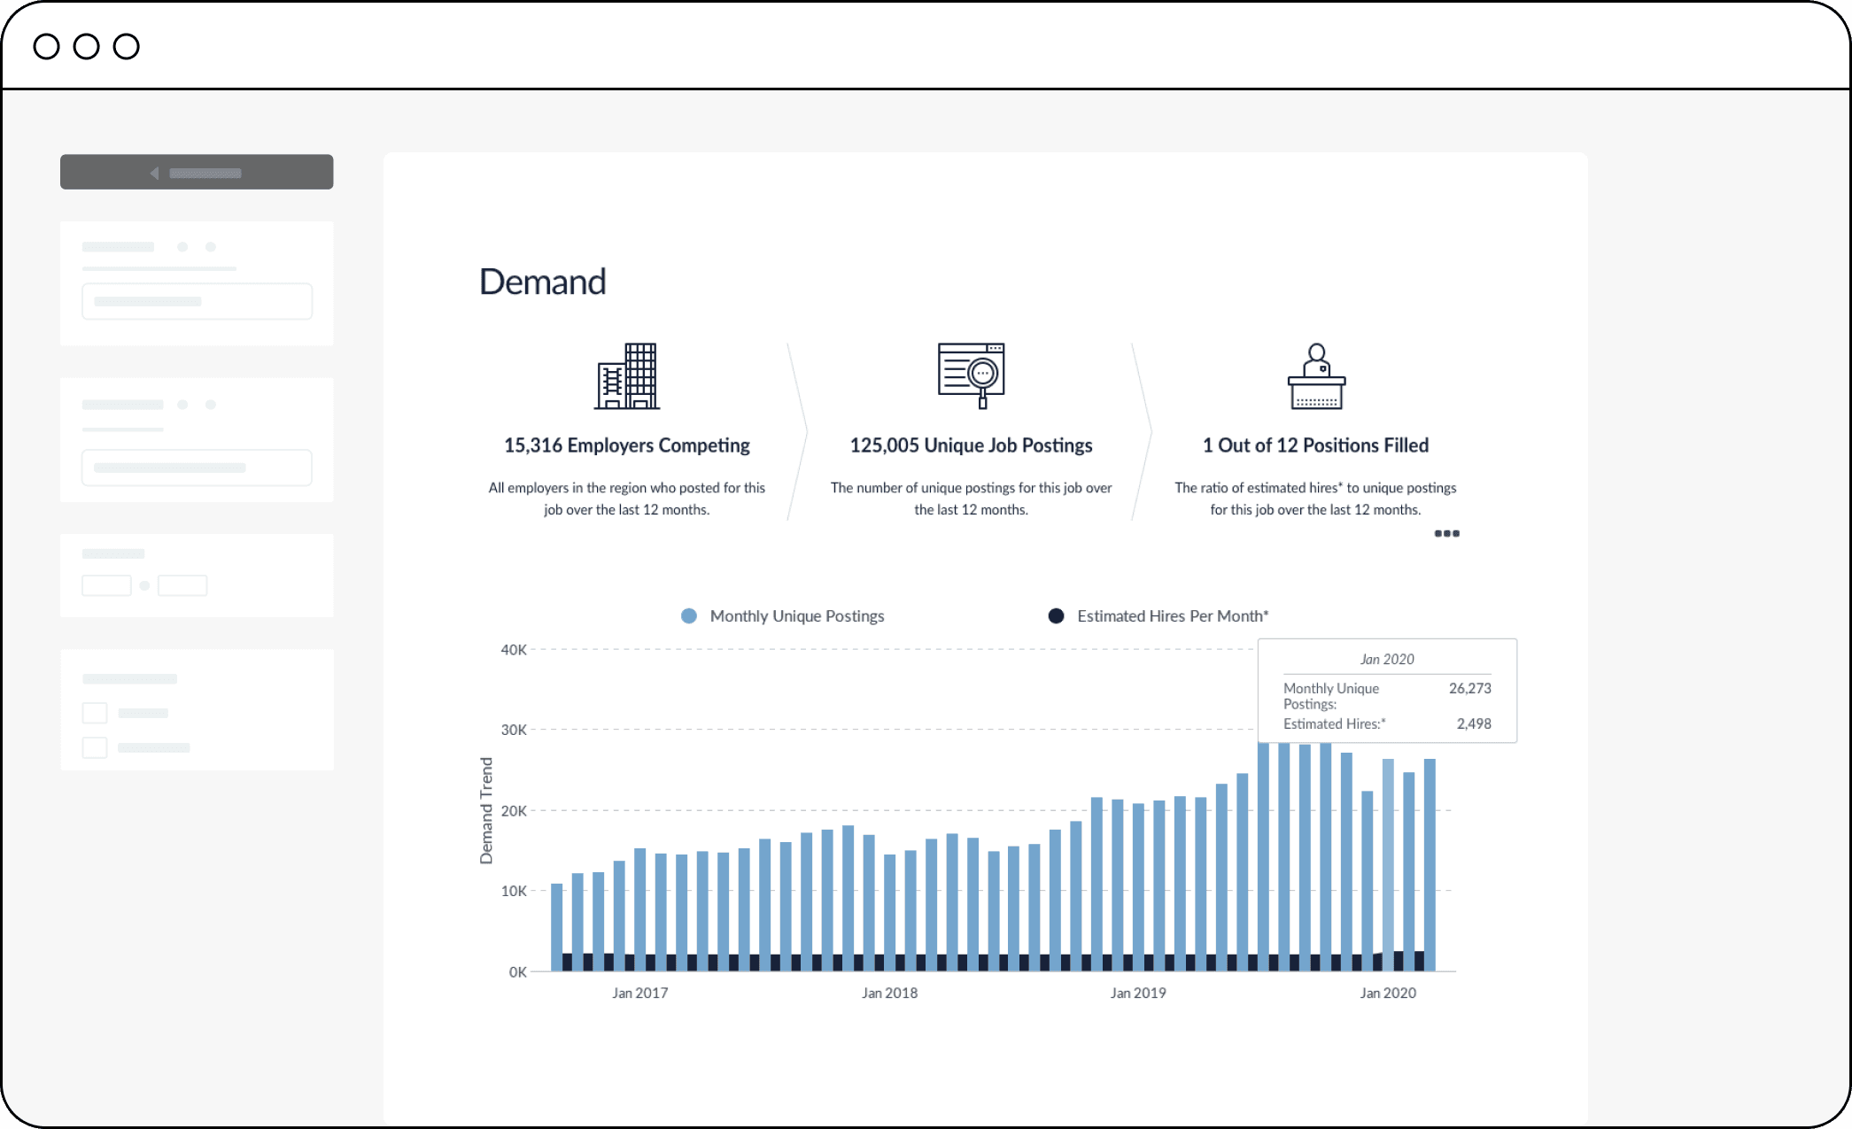Viewport: 1852px width, 1129px height.
Task: Click the 15,316 Employers Competing heading
Action: [627, 445]
